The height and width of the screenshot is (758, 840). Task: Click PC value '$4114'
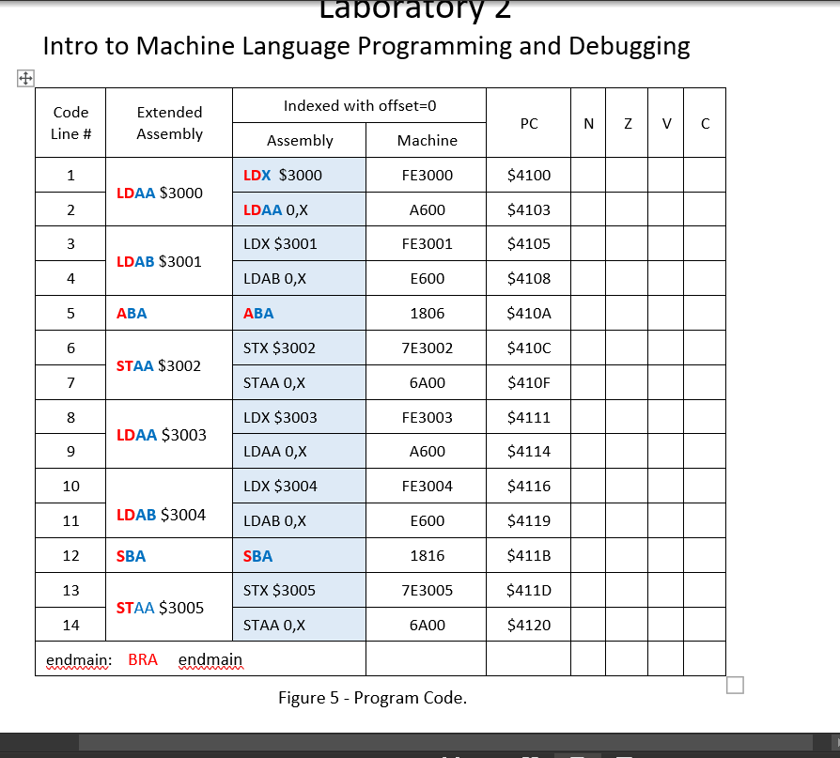(529, 452)
